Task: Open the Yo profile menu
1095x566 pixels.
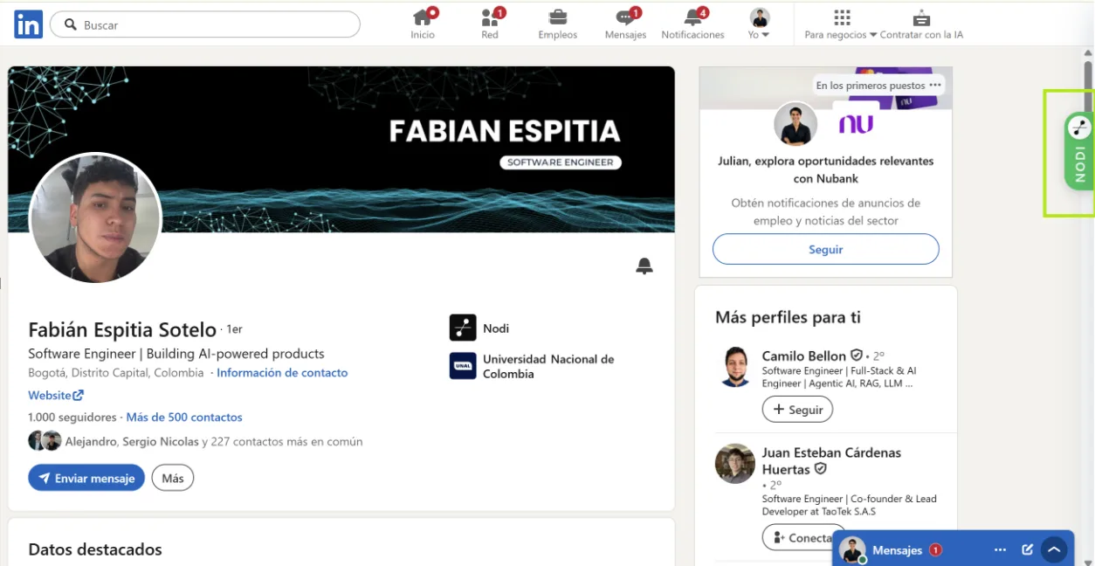Action: pyautogui.click(x=760, y=24)
